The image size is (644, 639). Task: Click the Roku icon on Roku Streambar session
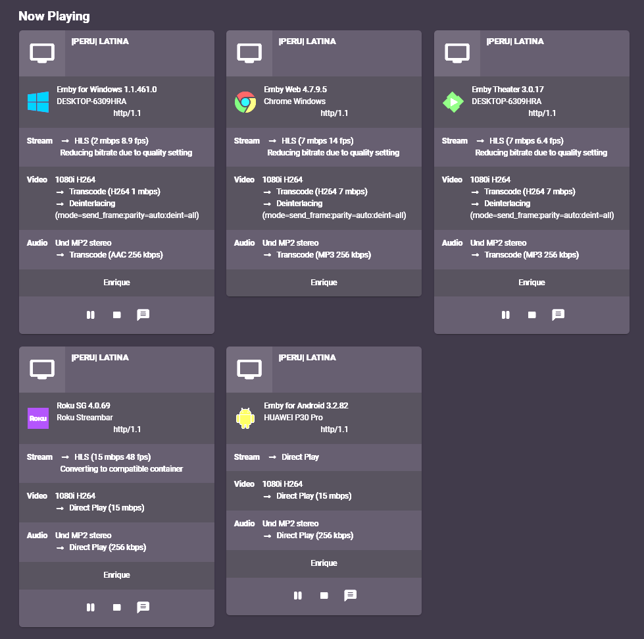click(37, 418)
